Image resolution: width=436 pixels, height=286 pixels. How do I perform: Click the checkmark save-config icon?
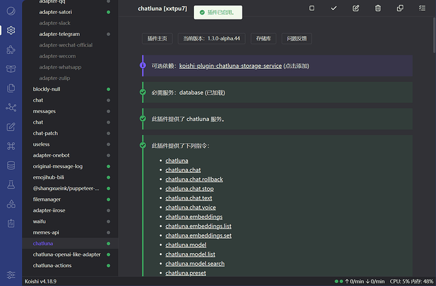[x=334, y=8]
